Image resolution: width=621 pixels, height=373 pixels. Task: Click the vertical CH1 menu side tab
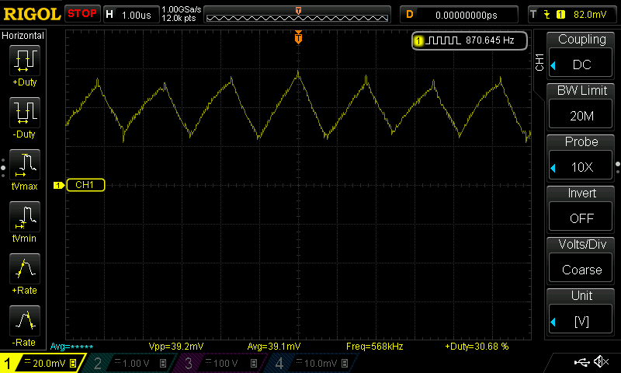[539, 62]
